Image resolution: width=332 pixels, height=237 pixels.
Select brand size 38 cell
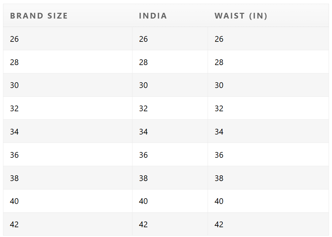coord(68,178)
